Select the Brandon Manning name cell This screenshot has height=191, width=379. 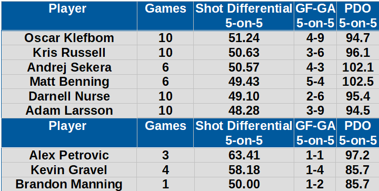(69, 184)
